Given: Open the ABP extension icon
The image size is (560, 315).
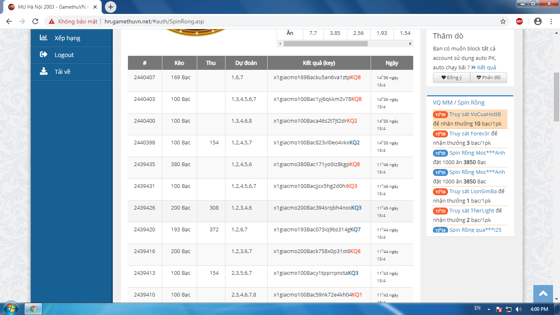Looking at the screenshot, I should coord(519,21).
